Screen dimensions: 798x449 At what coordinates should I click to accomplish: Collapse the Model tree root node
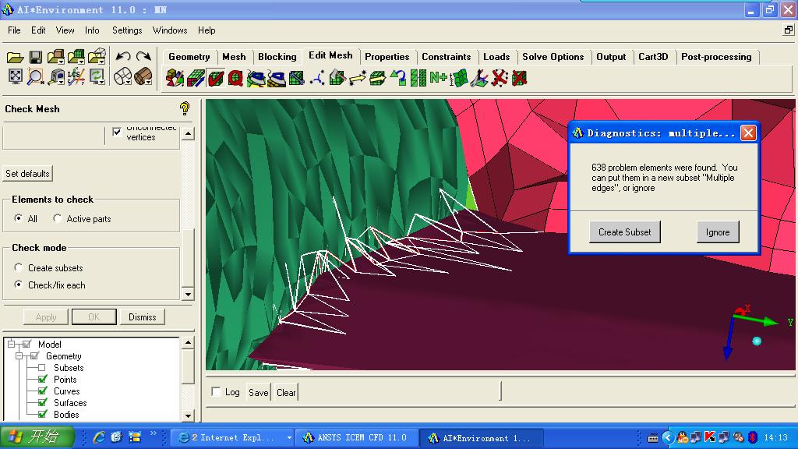point(12,345)
